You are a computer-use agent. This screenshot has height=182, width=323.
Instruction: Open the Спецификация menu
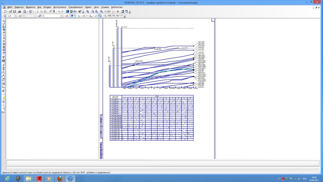click(75, 7)
